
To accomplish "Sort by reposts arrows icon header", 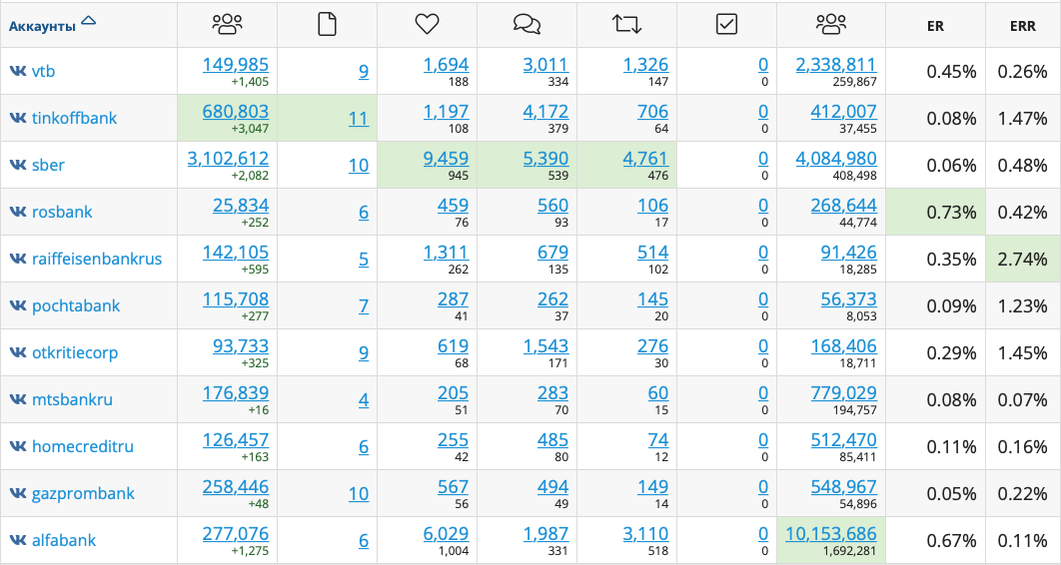I will tap(627, 24).
